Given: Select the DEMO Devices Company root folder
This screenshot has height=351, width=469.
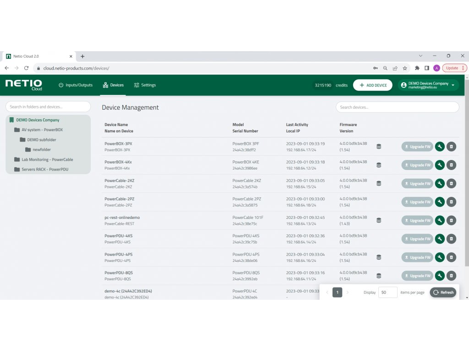Looking at the screenshot, I should click(x=38, y=120).
